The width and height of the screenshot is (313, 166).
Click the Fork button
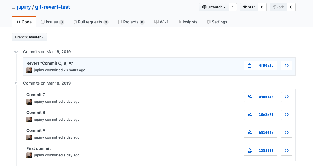(278, 7)
